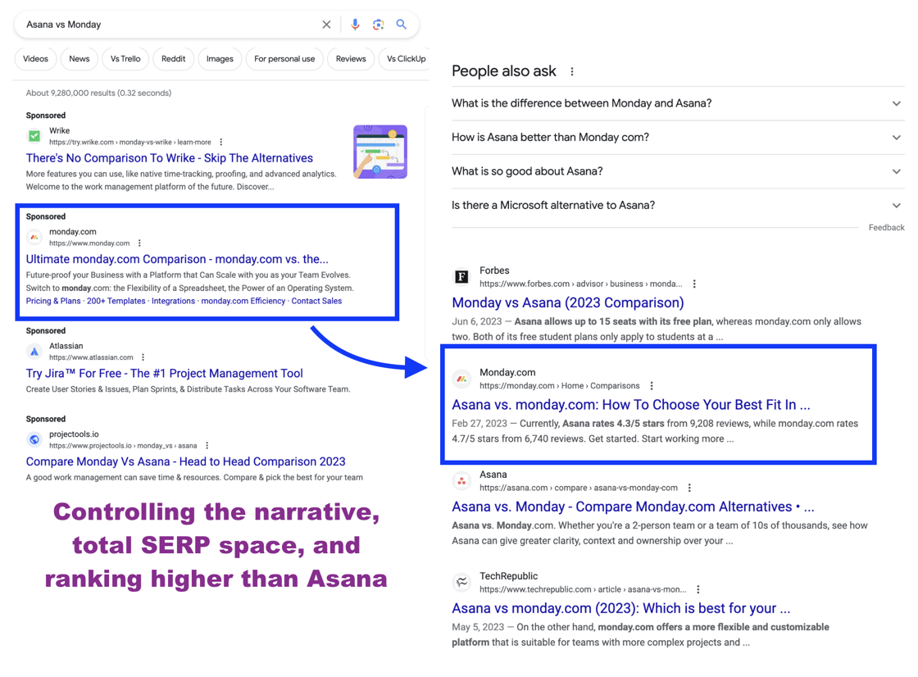The height and width of the screenshot is (677, 918).
Task: Open three-dot menu on Wrike ad
Action: pyautogui.click(x=221, y=143)
